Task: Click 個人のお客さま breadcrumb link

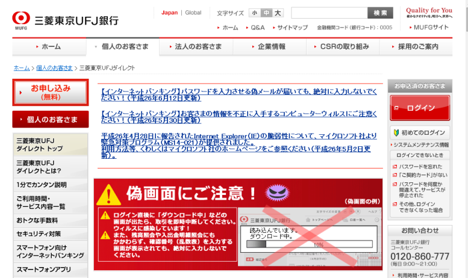Action: [x=54, y=68]
